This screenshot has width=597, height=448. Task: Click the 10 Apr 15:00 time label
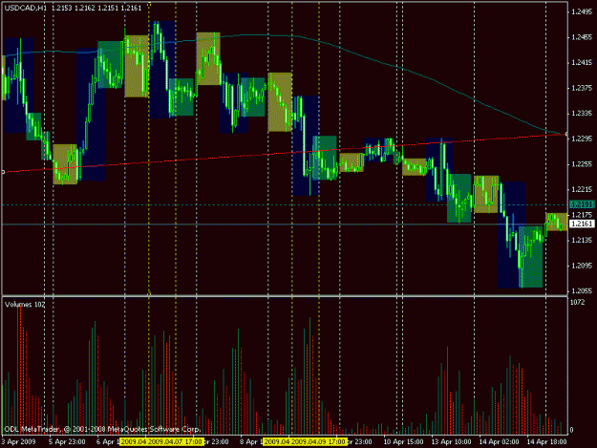pos(403,442)
